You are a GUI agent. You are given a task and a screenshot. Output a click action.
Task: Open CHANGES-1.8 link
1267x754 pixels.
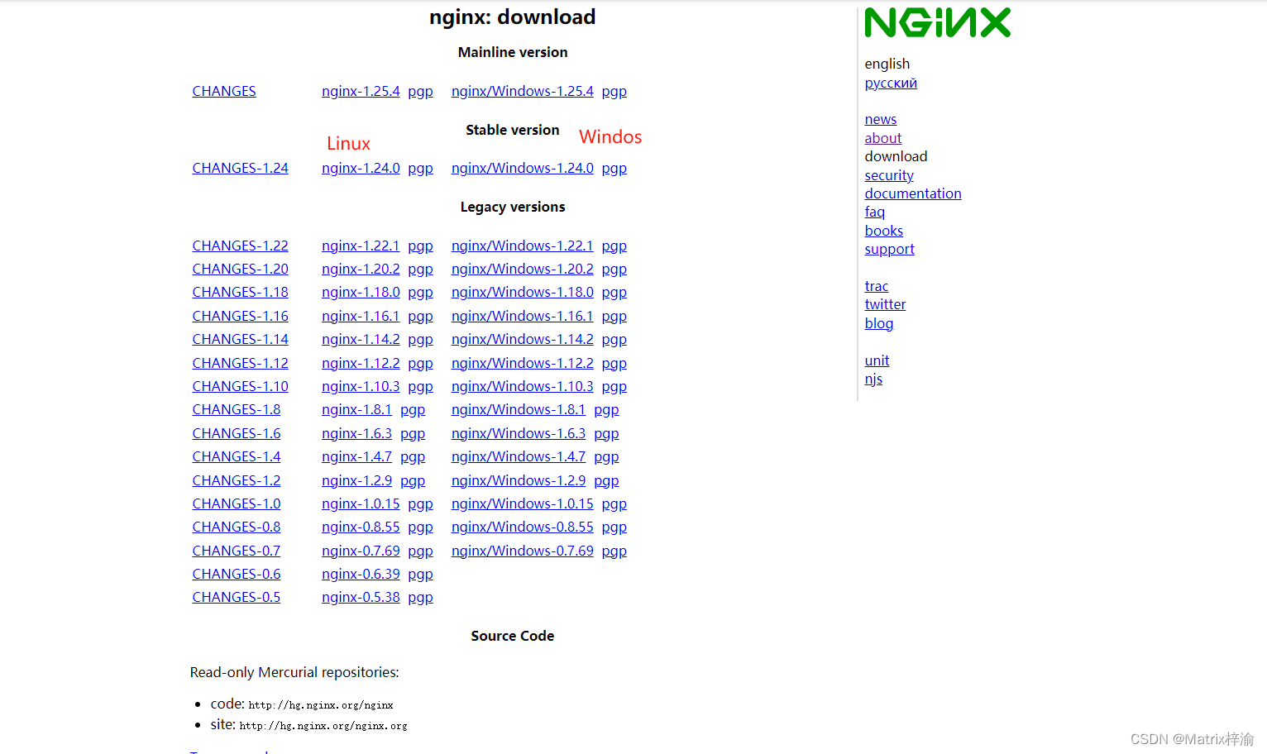click(237, 409)
